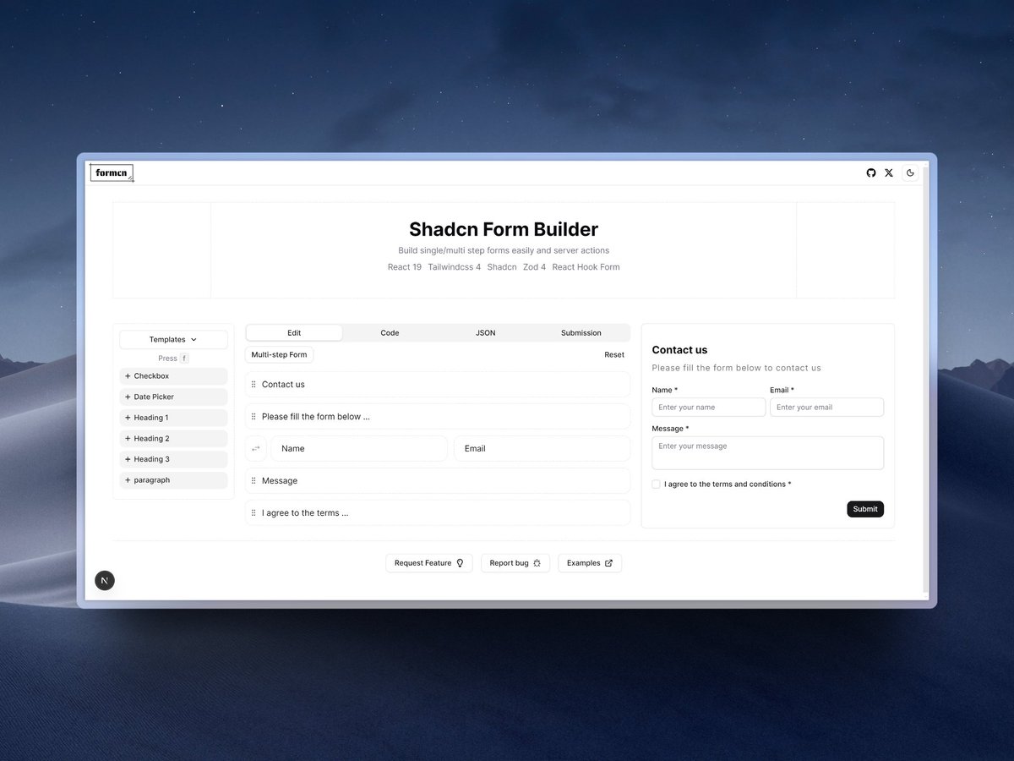Open the X (Twitter) profile icon
Viewport: 1014px width, 761px height.
(889, 172)
